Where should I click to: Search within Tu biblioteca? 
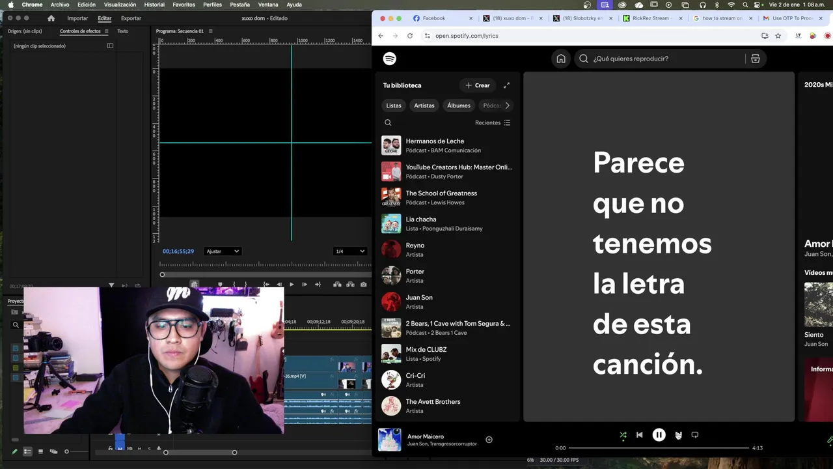[388, 122]
